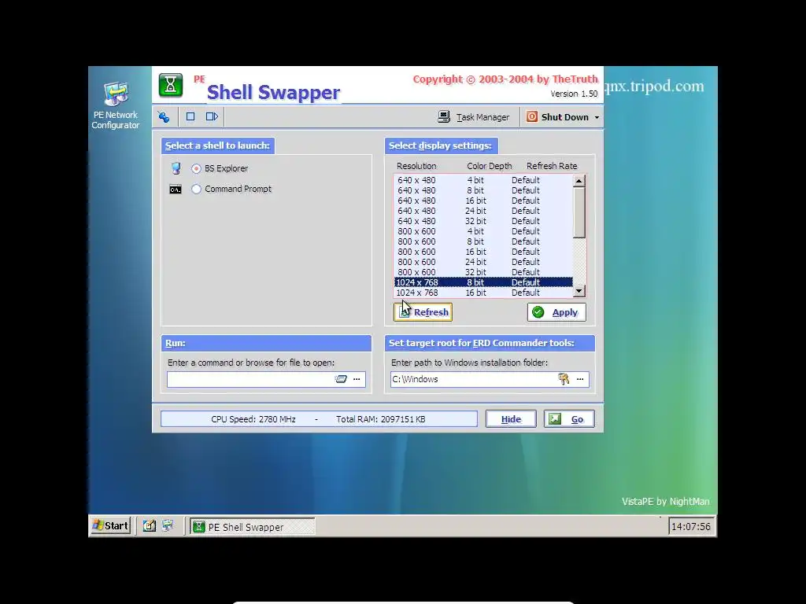Click the Go button
The image size is (806, 604).
(x=569, y=419)
